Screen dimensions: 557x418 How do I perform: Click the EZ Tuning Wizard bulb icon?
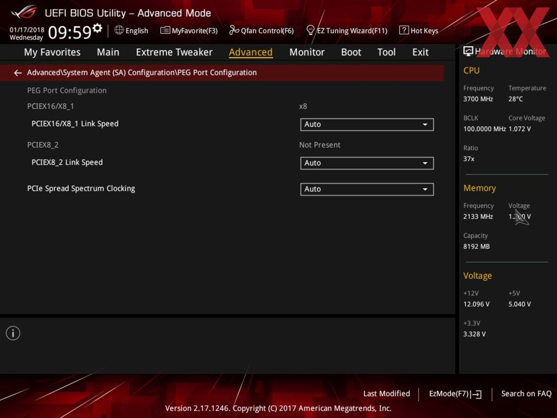[x=310, y=30]
